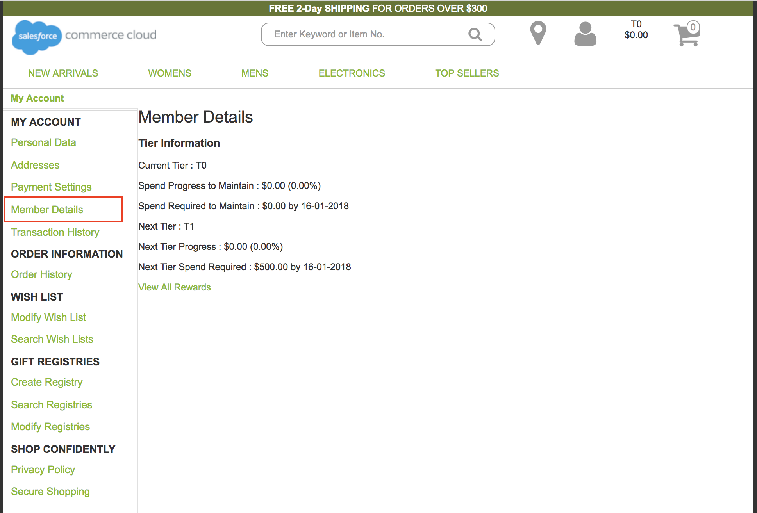
Task: Click the T0 $0.00 tier balance
Action: point(636,30)
